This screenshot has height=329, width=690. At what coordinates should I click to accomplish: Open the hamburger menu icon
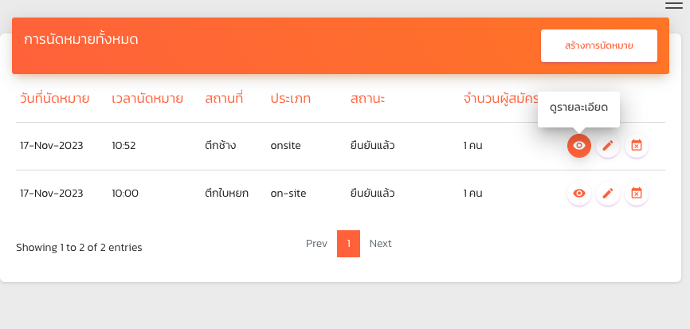click(x=673, y=6)
